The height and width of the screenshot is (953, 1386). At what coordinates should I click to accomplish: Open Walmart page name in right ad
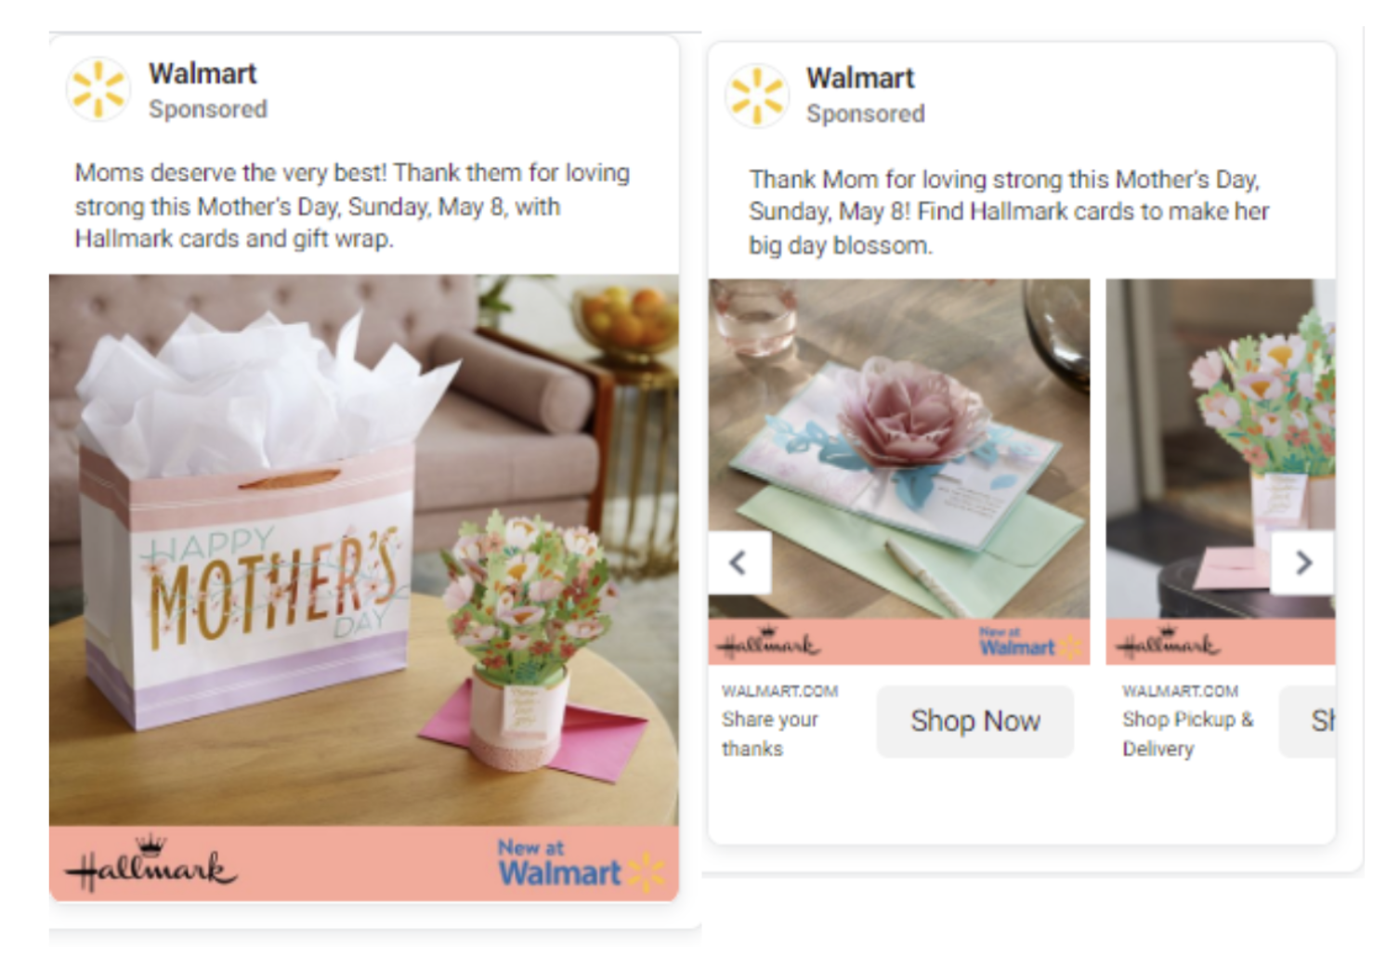(x=860, y=78)
